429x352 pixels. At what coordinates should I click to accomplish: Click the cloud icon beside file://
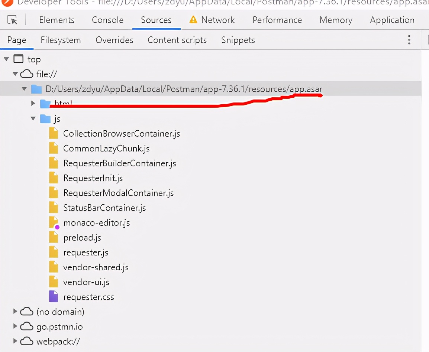27,74
